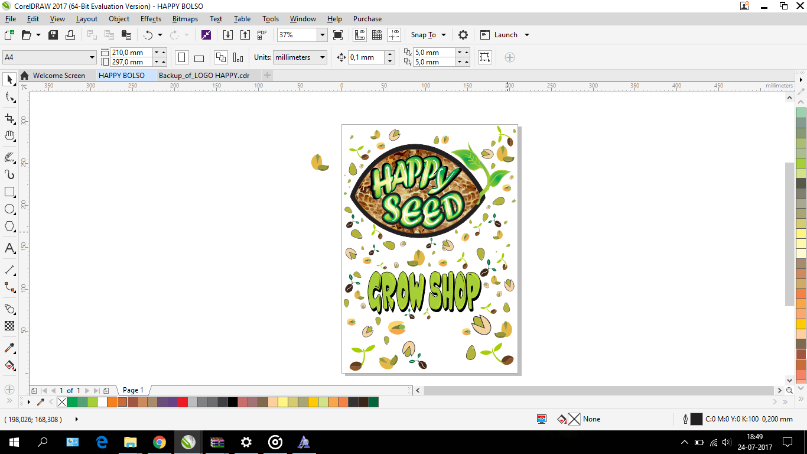Switch to Backup_of_LOGO HAPPY.cdr tab

tap(204, 75)
